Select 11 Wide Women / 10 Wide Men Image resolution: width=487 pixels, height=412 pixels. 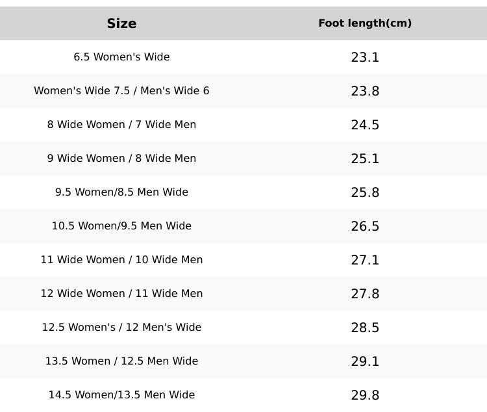tap(121, 260)
